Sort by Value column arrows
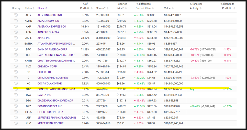 173,8
